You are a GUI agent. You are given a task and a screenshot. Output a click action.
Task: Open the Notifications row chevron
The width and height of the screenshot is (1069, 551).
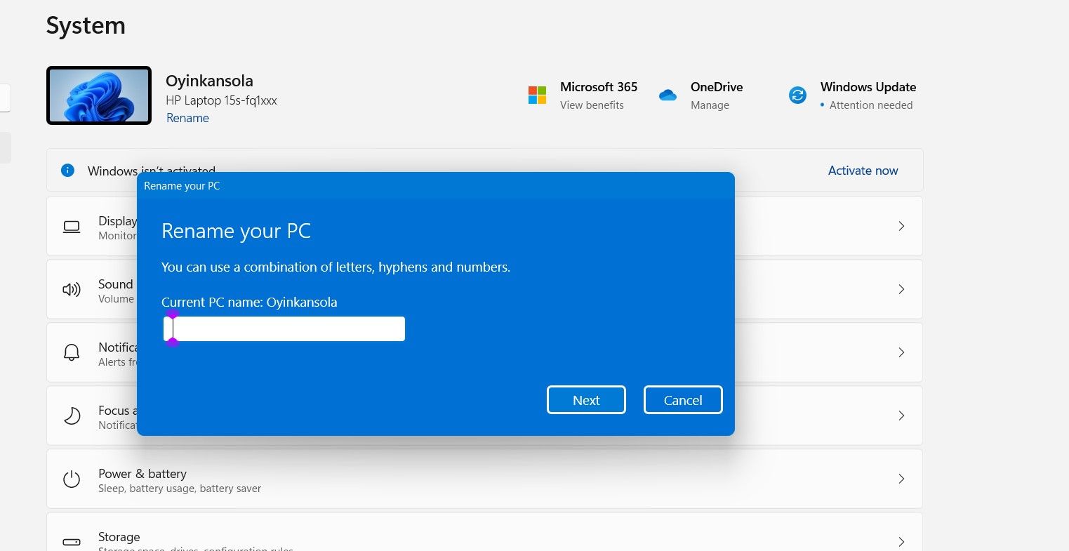901,352
